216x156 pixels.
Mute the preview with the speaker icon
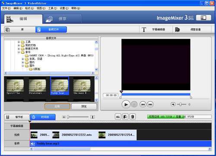click(x=173, y=104)
